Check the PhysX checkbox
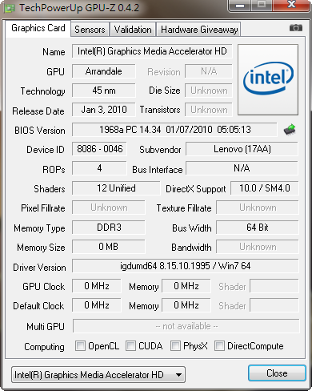Image resolution: width=312 pixels, height=391 pixels. (x=175, y=345)
